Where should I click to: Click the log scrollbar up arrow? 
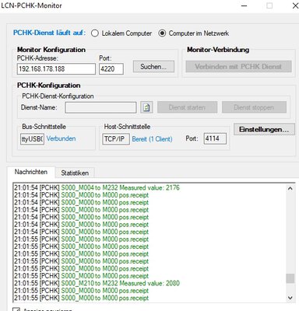point(290,188)
